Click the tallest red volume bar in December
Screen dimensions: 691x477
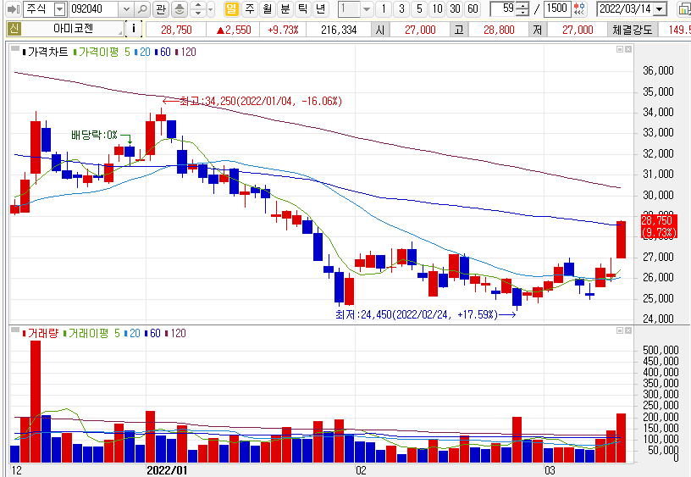(x=36, y=402)
